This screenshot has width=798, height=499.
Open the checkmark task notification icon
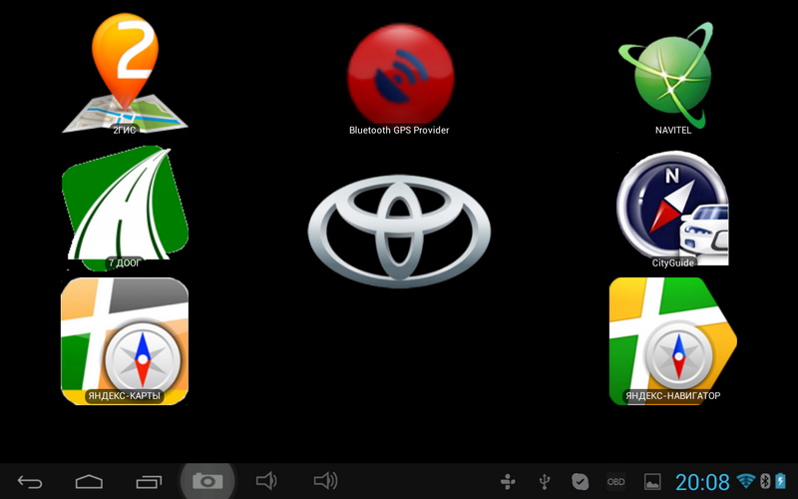tap(581, 482)
